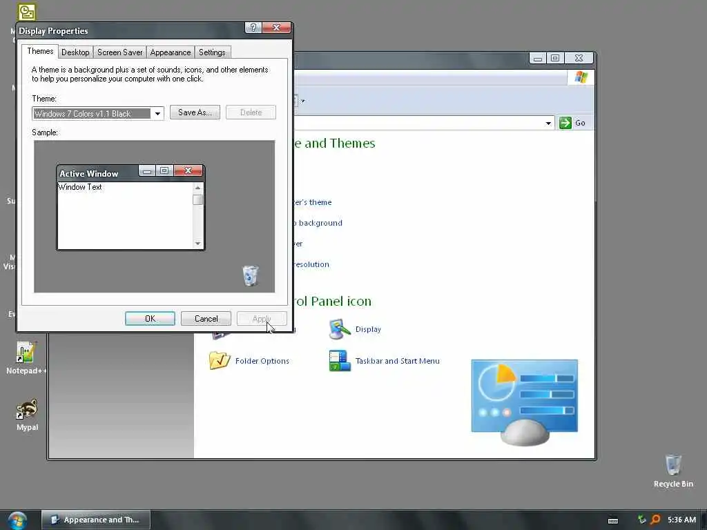This screenshot has width=707, height=530.
Task: Click the Recycle Bin in the theme sample preview
Action: [x=250, y=275]
